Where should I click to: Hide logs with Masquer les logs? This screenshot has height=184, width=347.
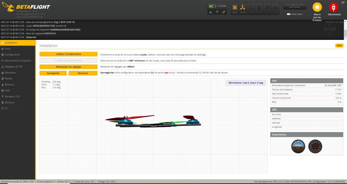(x=334, y=22)
